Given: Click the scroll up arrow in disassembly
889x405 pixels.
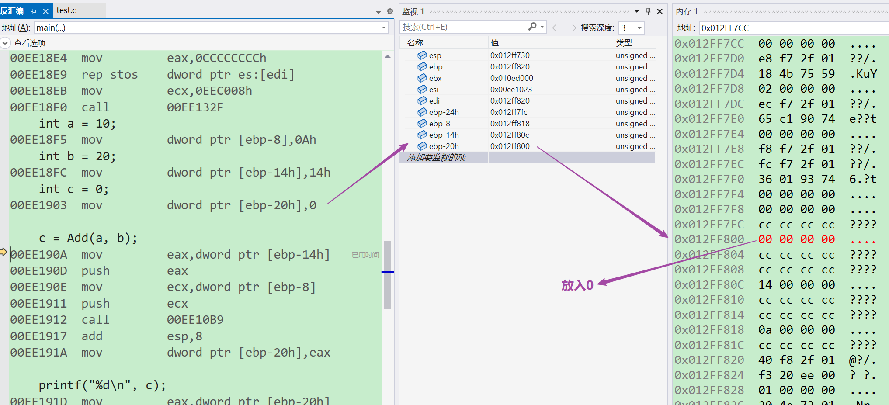Looking at the screenshot, I should (x=388, y=56).
